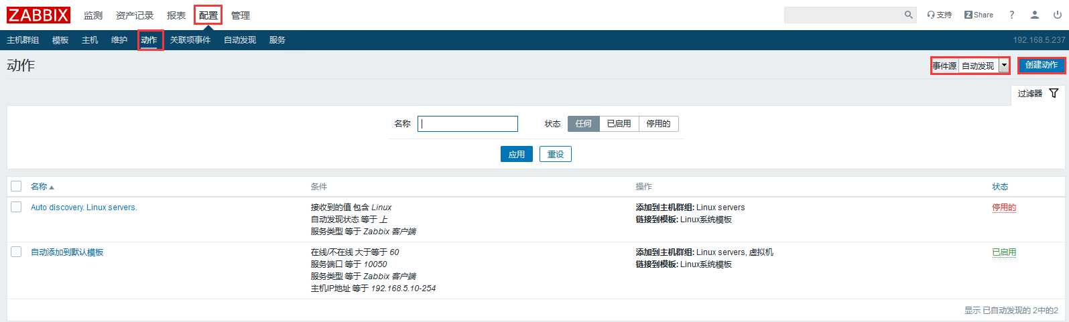Click the ZABBIX logo
Viewport: 1069px width, 322px height.
[38, 15]
